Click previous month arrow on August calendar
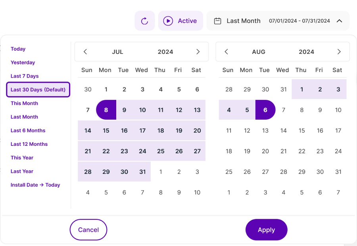 226,52
